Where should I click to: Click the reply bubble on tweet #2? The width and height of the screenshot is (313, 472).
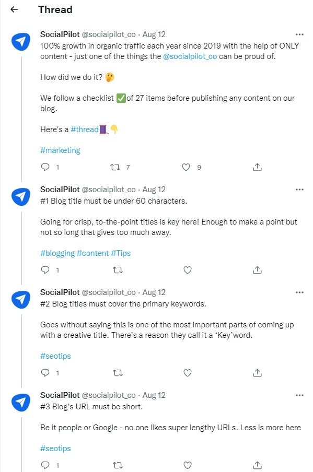point(45,373)
